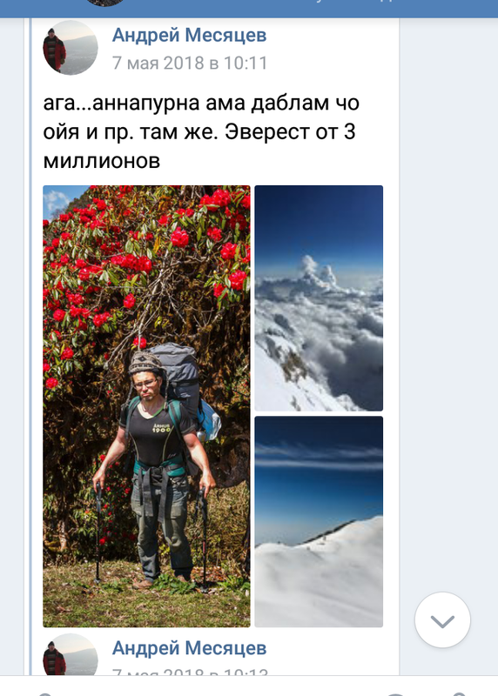Tap the blue header bar
Screen dimensions: 498x696
(249, 9)
